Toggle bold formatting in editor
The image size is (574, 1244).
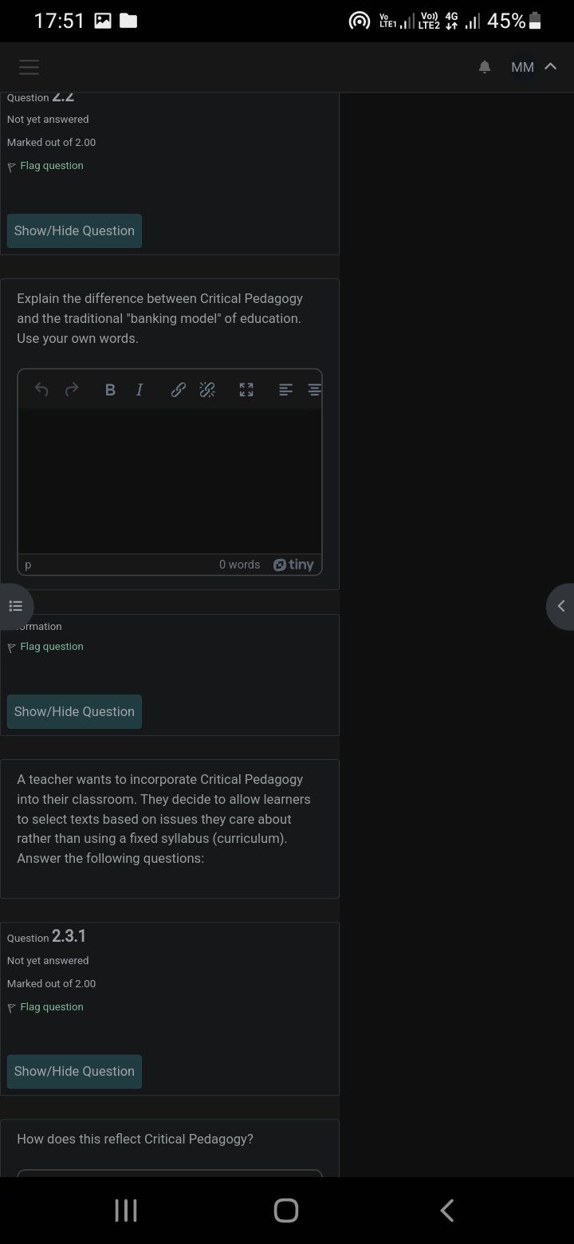pos(110,389)
